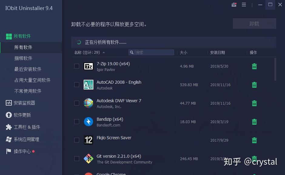Image resolution: width=285 pixels, height=175 pixels.
Task: Click the 2019/5/30 install date
Action: (x=219, y=66)
